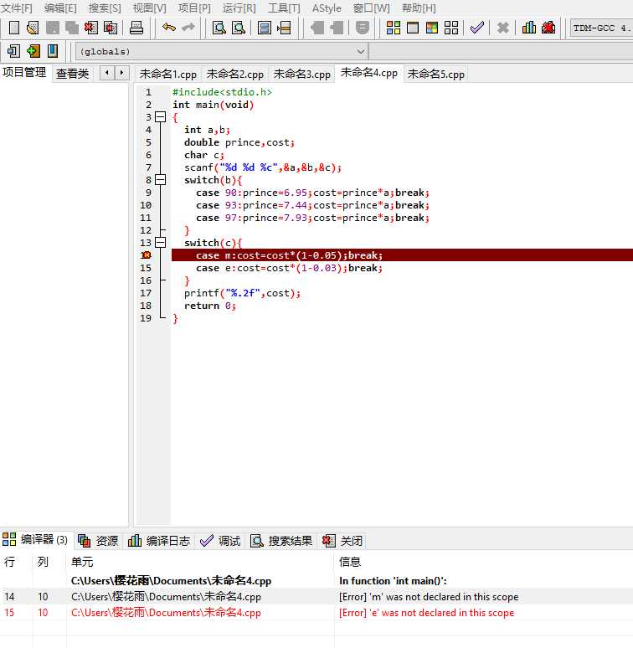The height and width of the screenshot is (648, 633).
Task: Switch to the 未命名5.cpp tab
Action: click(x=436, y=74)
